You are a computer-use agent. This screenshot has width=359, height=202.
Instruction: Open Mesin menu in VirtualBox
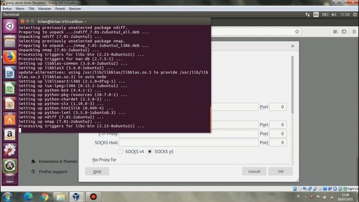pyautogui.click(x=20, y=8)
